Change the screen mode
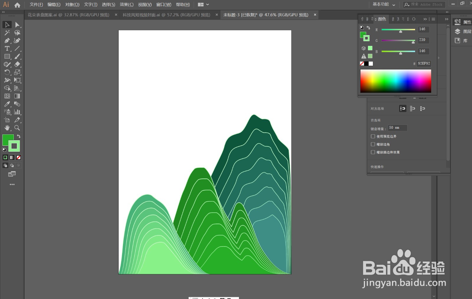The width and height of the screenshot is (472, 299). (x=12, y=174)
